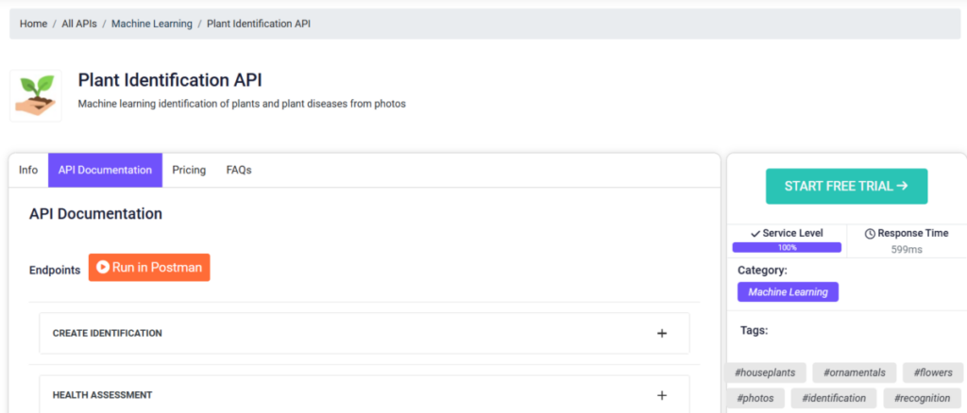This screenshot has height=413, width=967.
Task: Go to Home in the breadcrumb
Action: coord(33,24)
